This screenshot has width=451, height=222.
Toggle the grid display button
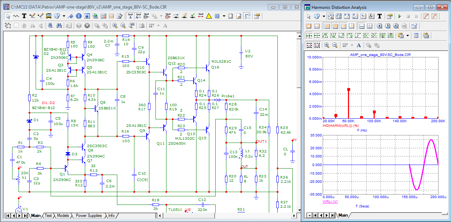click(217, 16)
